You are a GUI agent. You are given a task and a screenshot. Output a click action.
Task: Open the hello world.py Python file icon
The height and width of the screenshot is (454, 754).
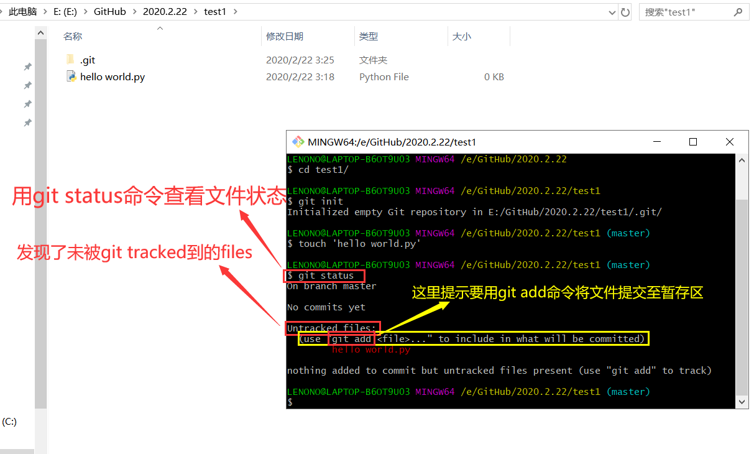[x=71, y=76]
